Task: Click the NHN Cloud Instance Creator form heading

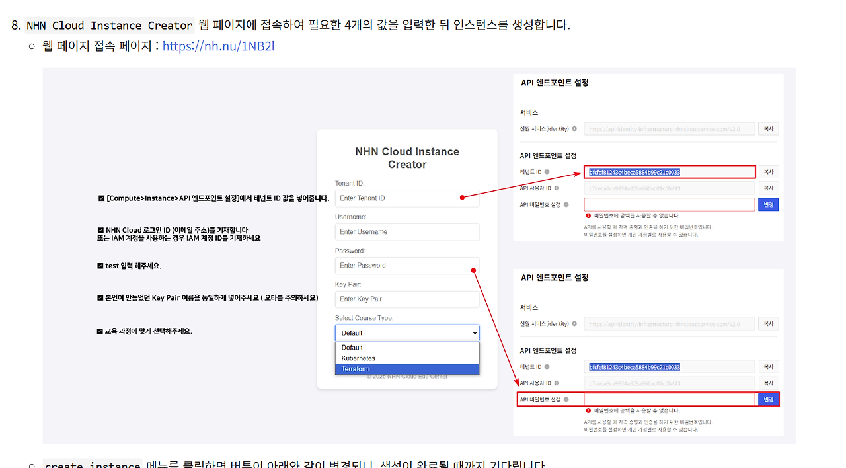Action: click(x=407, y=158)
